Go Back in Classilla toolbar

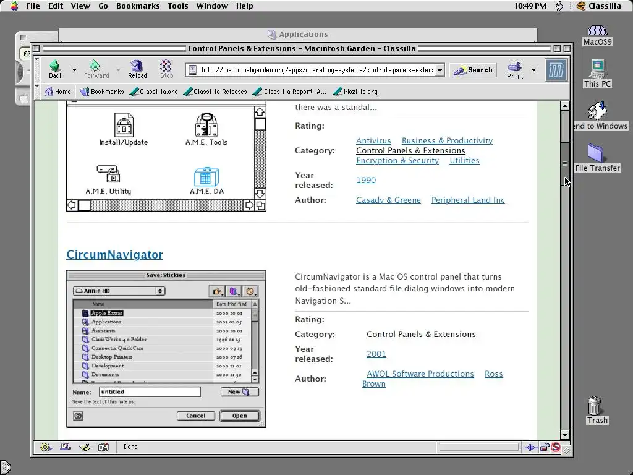click(x=55, y=69)
